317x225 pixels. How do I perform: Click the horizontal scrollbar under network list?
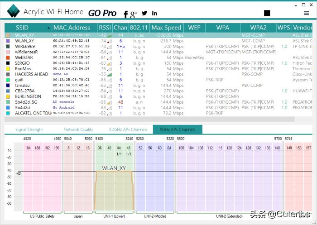[x=149, y=120]
